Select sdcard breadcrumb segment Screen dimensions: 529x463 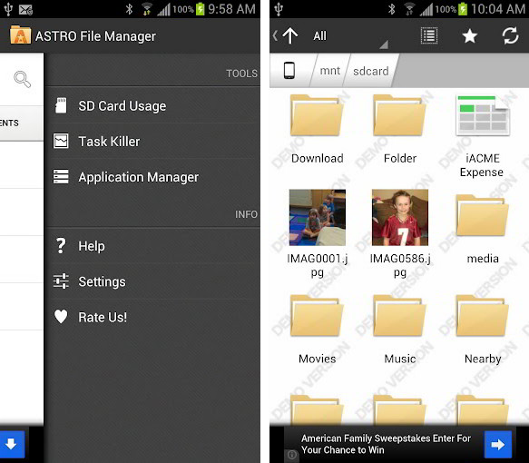[x=370, y=71]
